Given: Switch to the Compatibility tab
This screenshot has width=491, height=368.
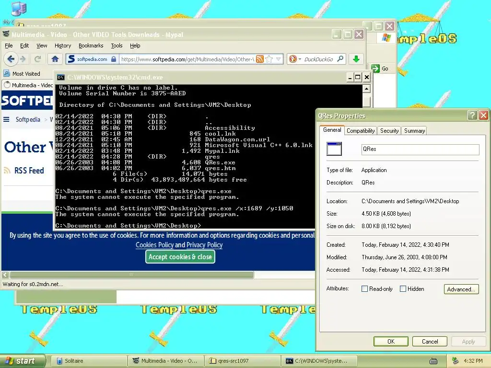Looking at the screenshot, I should [x=361, y=131].
